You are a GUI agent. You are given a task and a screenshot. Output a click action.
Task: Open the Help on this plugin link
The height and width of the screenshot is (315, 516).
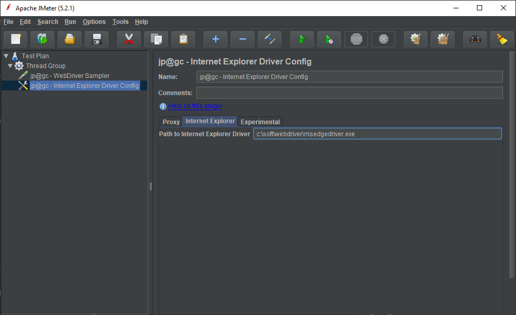[x=195, y=106]
